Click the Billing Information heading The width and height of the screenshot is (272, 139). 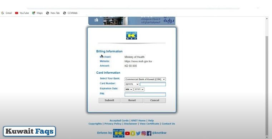[109, 51]
